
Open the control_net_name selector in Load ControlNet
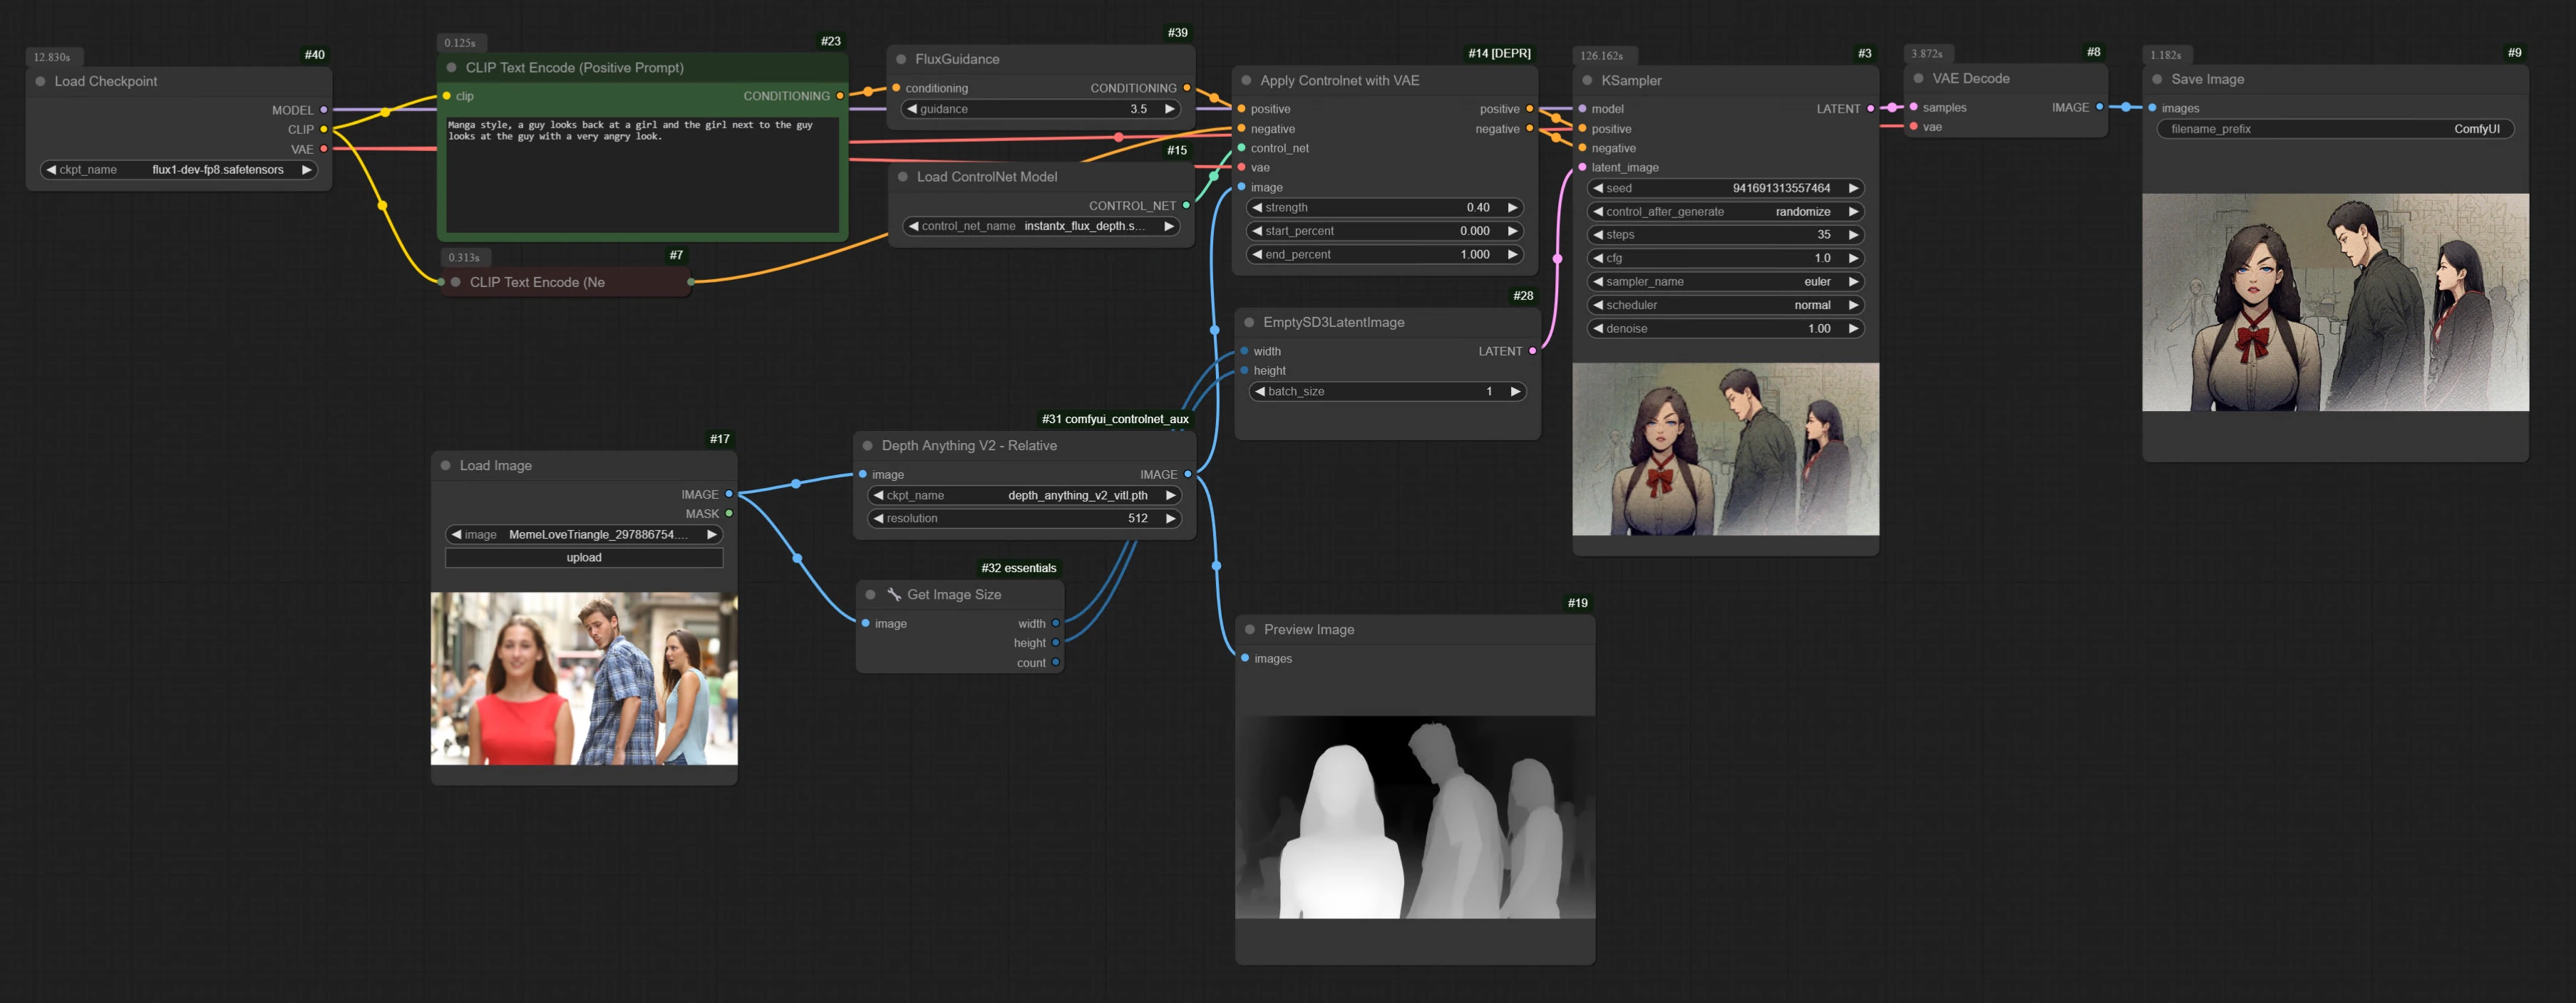click(1040, 227)
